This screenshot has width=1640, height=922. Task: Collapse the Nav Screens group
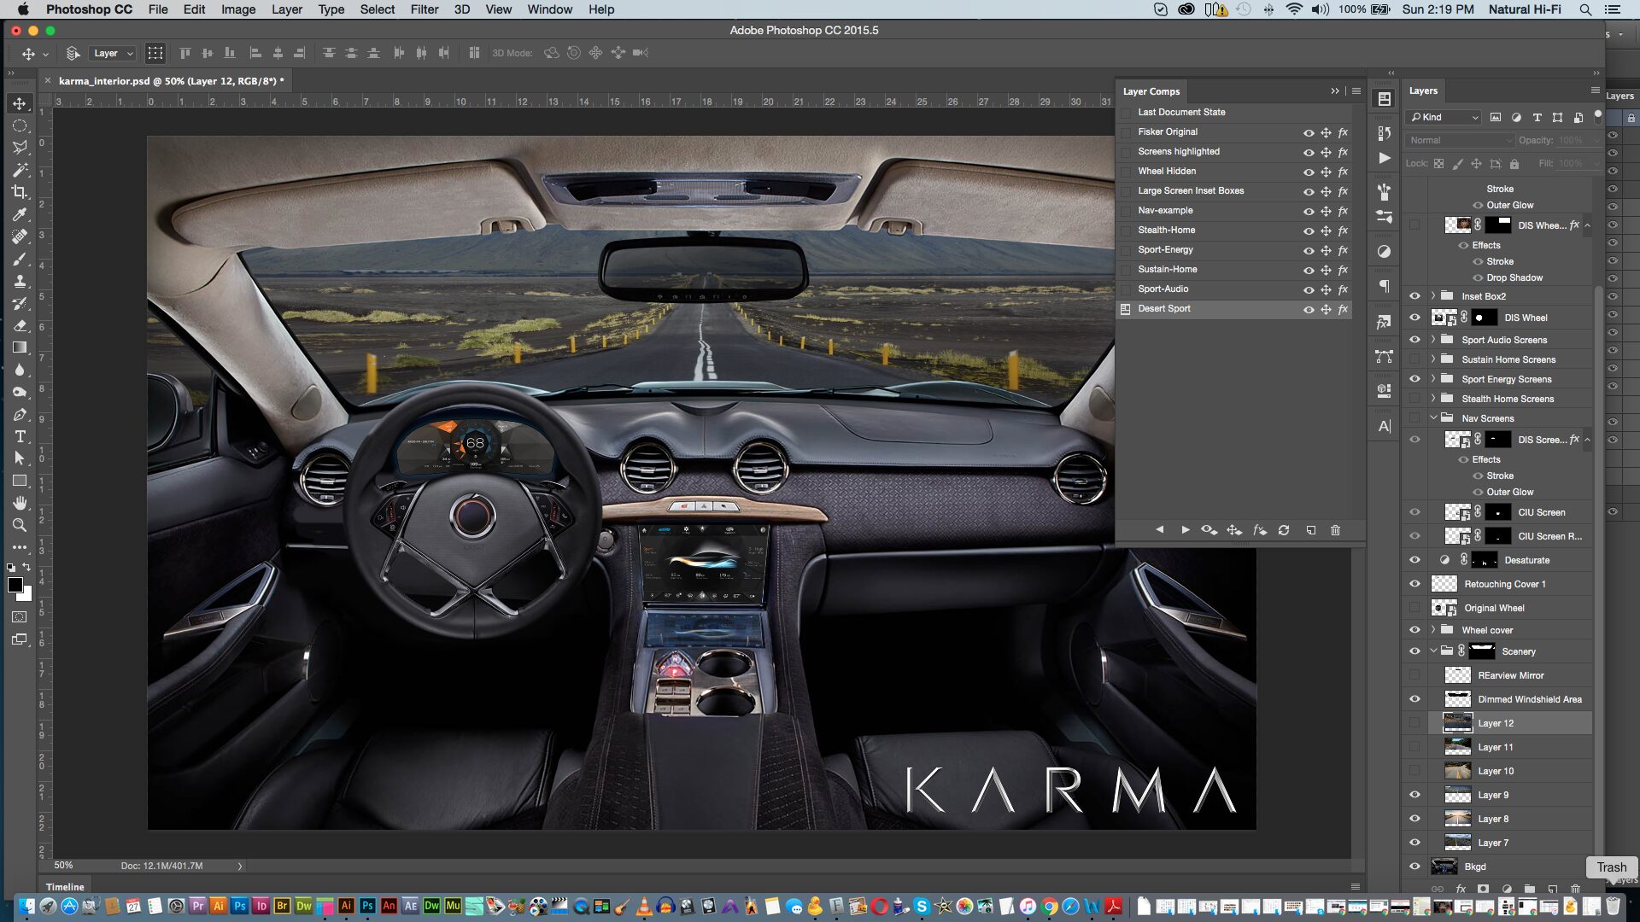[x=1433, y=418]
